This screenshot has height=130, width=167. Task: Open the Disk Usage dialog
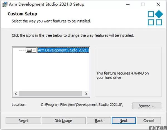tap(63, 121)
